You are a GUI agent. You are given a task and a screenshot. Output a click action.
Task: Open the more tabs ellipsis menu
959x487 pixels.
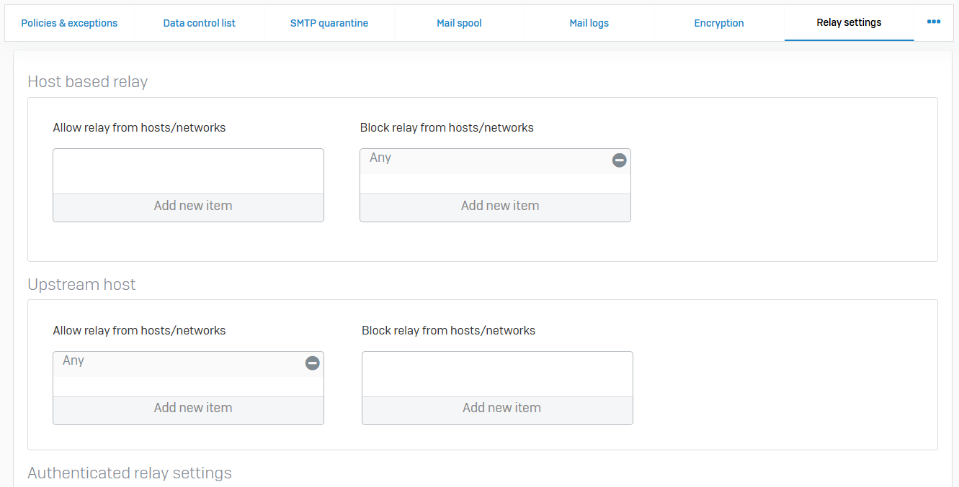pos(934,22)
